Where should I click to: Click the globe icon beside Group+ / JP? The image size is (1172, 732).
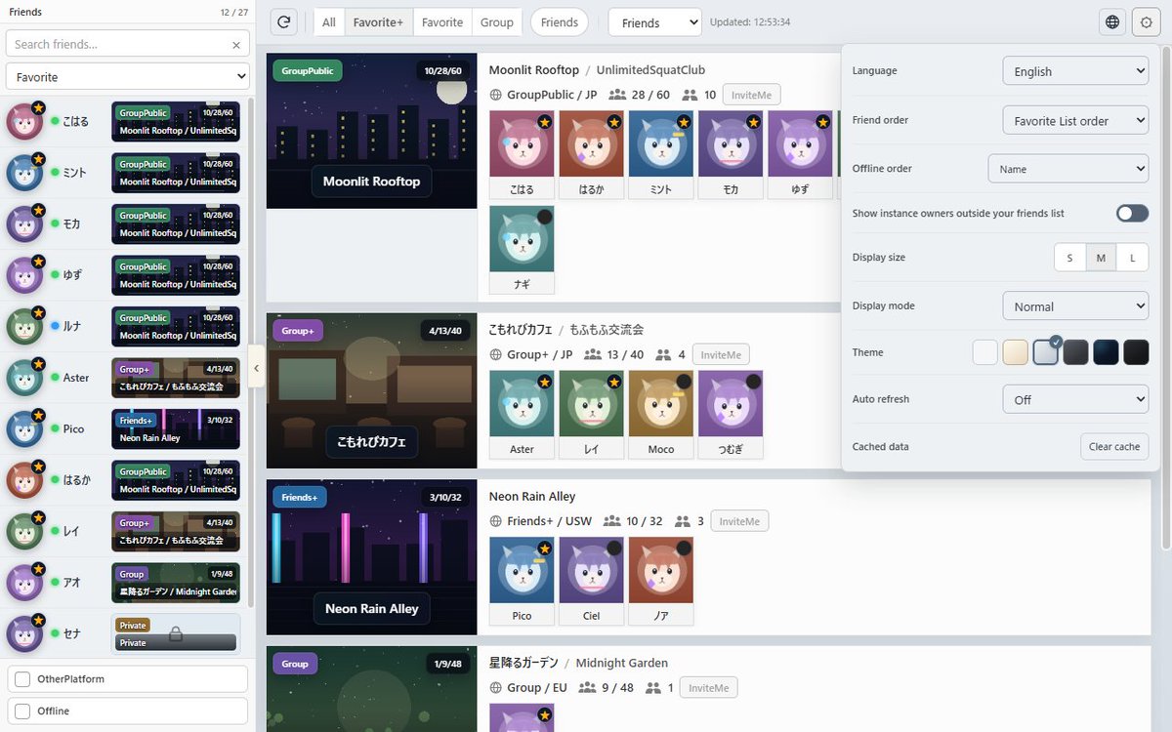point(496,355)
